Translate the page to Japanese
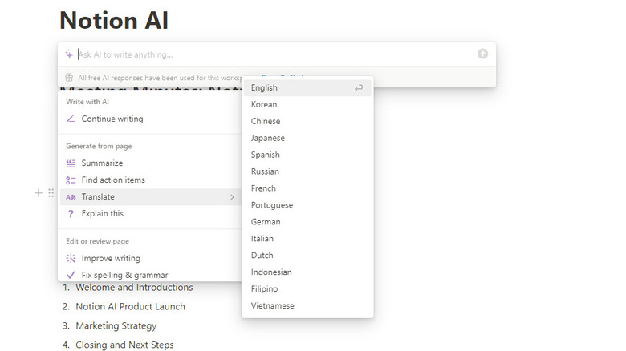 point(267,139)
